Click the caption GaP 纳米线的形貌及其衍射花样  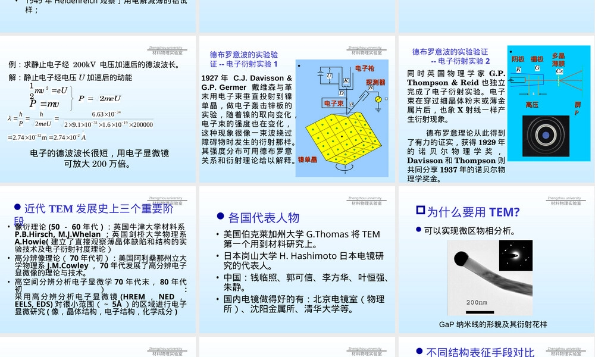[x=493, y=324]
